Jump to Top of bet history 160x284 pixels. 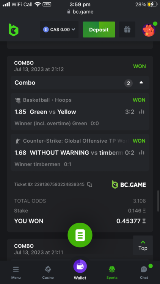pos(143,245)
